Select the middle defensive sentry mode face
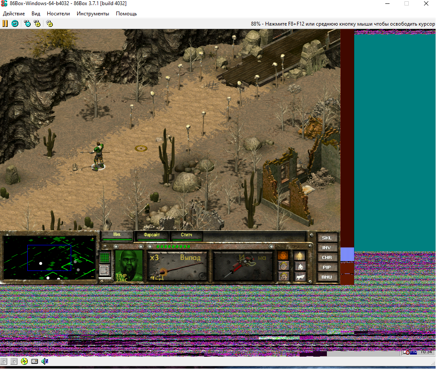Screen dimensions: 436x375 283,266
